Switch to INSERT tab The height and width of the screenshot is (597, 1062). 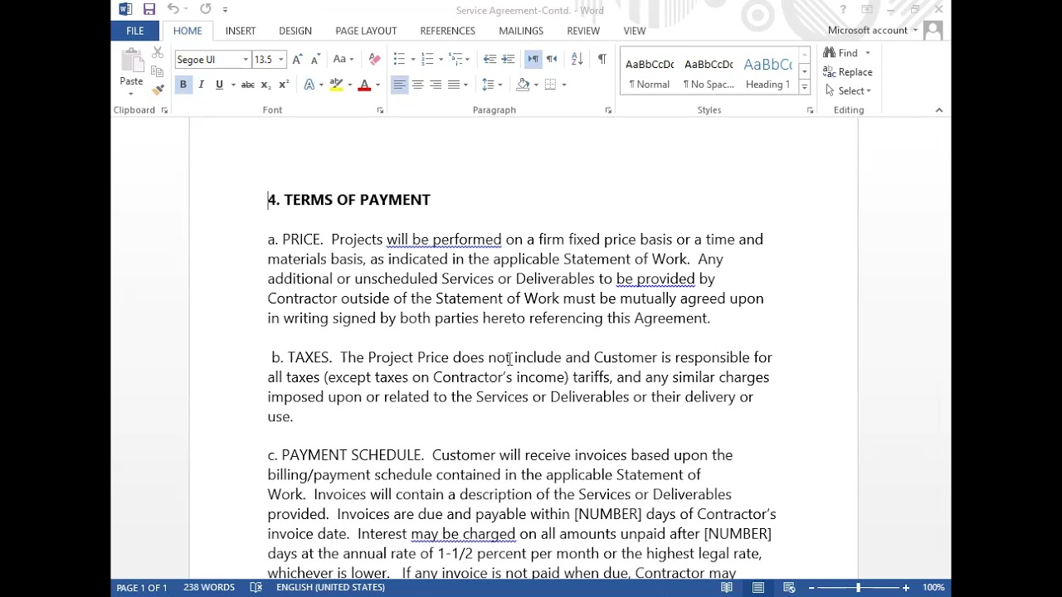click(x=241, y=31)
